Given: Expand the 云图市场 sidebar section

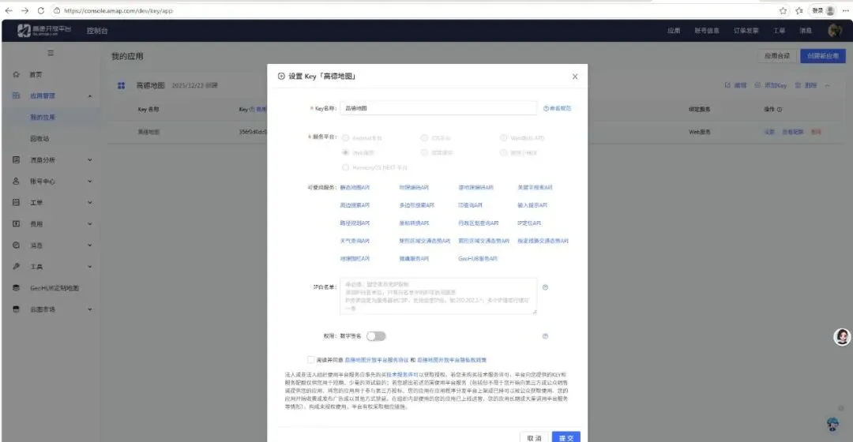Looking at the screenshot, I should point(90,309).
